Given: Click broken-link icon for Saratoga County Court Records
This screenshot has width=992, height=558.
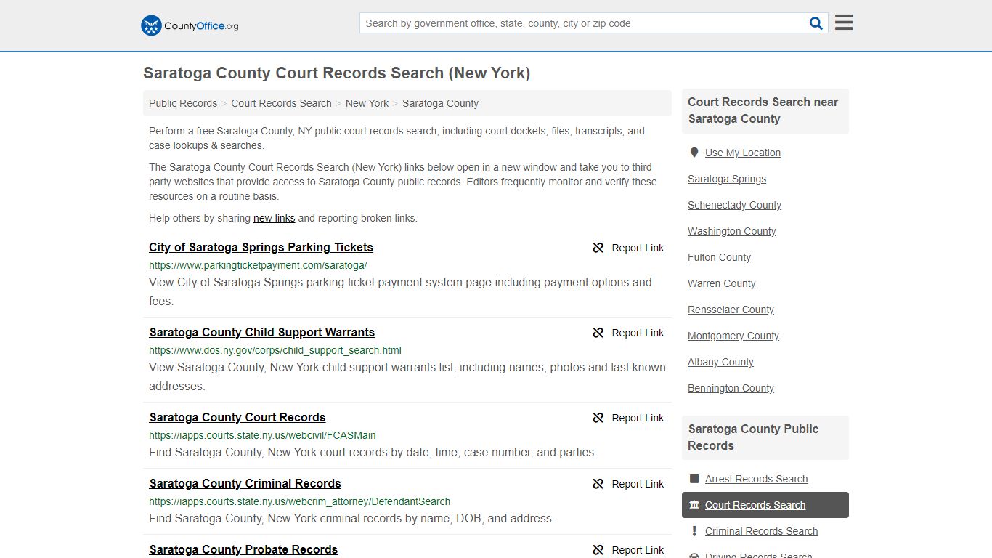Looking at the screenshot, I should (598, 418).
